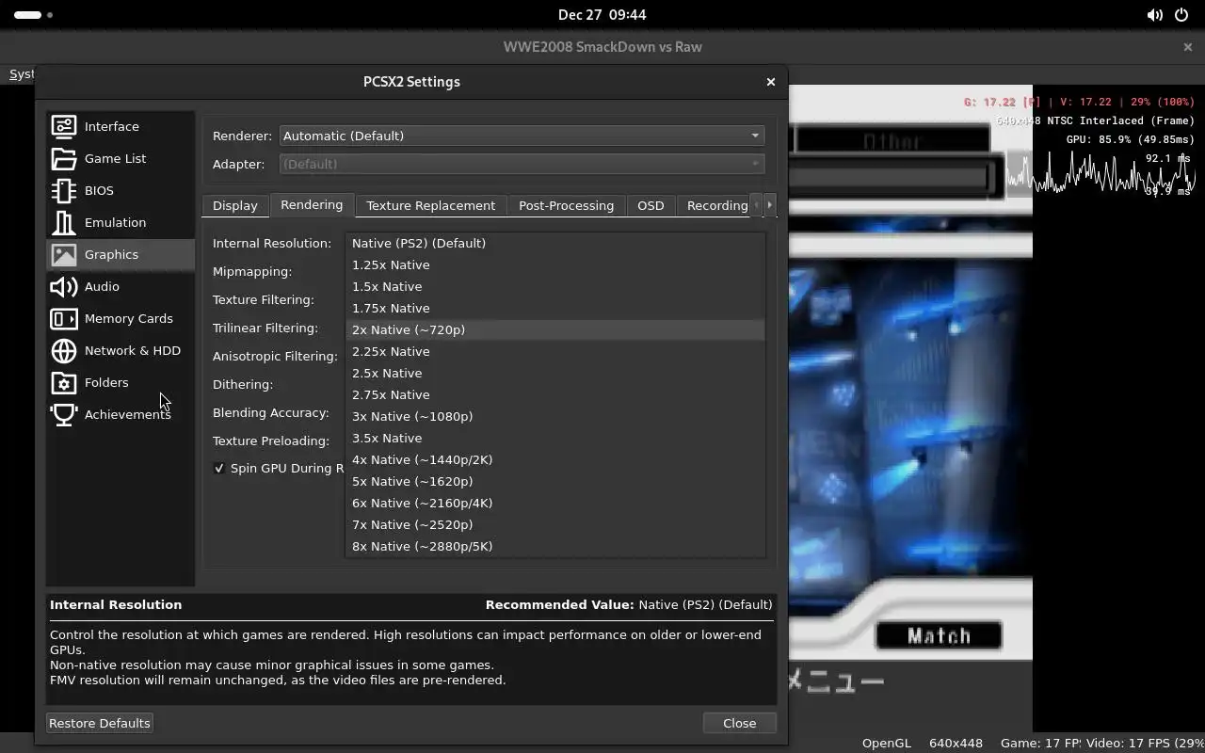Click the Activities pill in top bar
Image resolution: width=1205 pixels, height=753 pixels.
[34, 15]
